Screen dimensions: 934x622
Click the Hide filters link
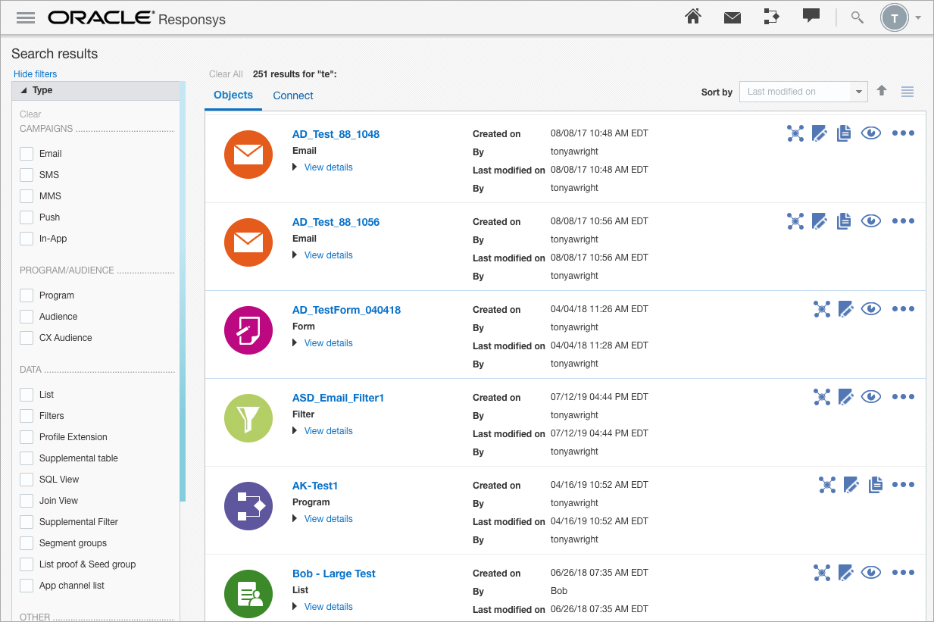[36, 74]
